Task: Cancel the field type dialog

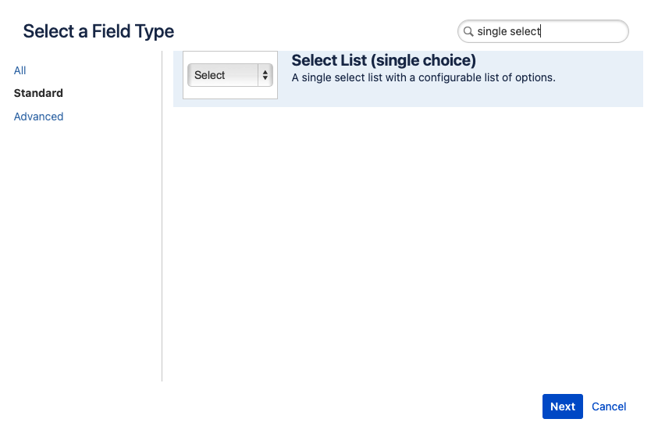Action: pos(609,406)
